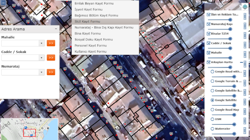This screenshot has height=140, width=250.
Task: Move Watercolor layer up arrow
Action: click(245, 129)
